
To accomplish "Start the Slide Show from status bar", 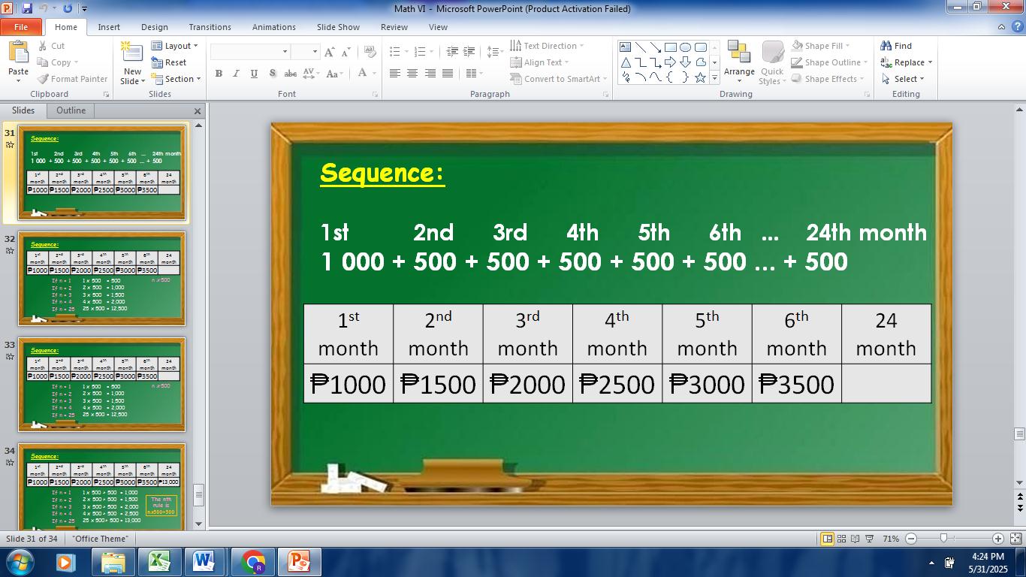I will click(x=870, y=539).
